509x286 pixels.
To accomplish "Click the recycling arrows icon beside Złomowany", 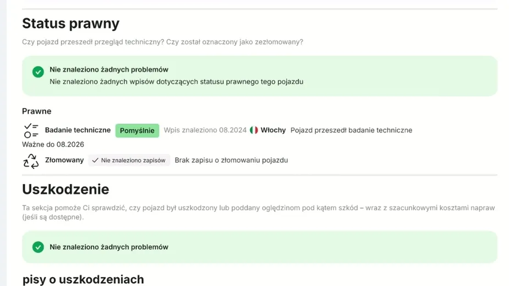I will tap(31, 161).
